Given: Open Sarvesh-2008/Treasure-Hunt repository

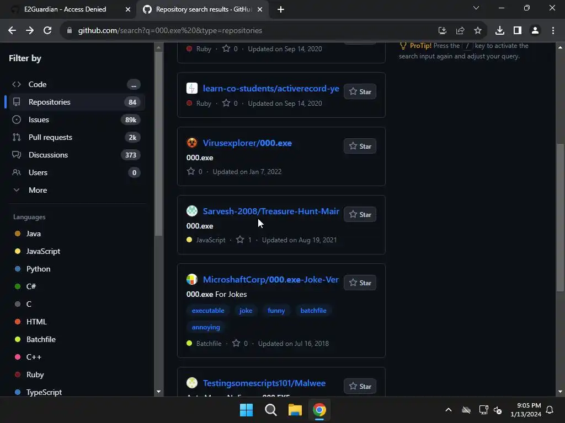Looking at the screenshot, I should (271, 211).
